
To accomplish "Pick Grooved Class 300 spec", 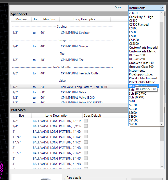I will (144, 67).
